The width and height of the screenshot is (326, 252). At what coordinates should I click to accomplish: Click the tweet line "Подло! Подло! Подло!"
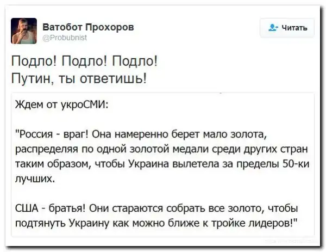coord(85,60)
